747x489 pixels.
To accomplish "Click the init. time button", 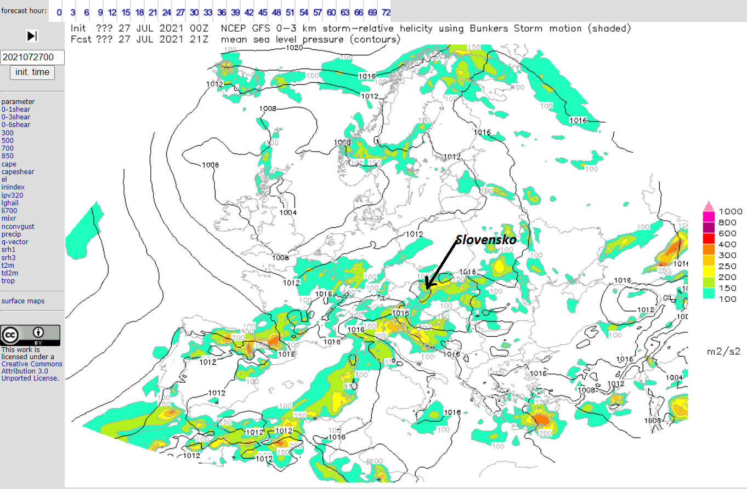I will tap(32, 72).
